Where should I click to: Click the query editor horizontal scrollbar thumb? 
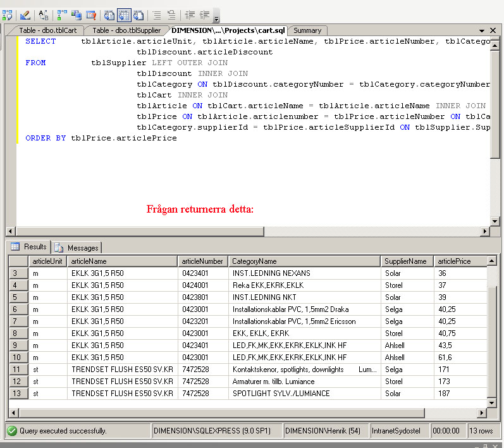(140, 231)
